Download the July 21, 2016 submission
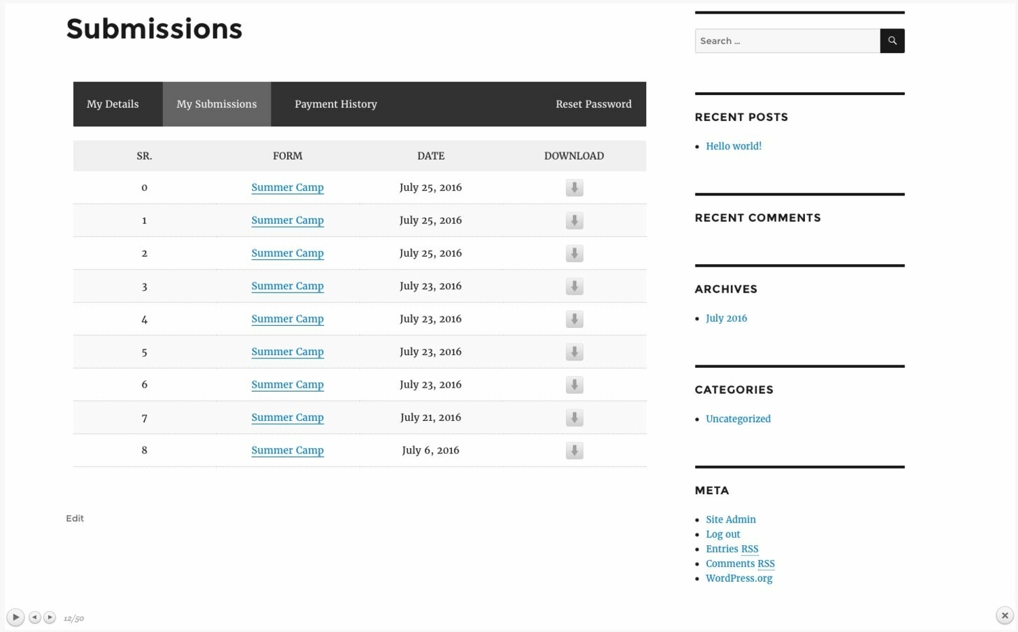The height and width of the screenshot is (632, 1018). [x=574, y=417]
